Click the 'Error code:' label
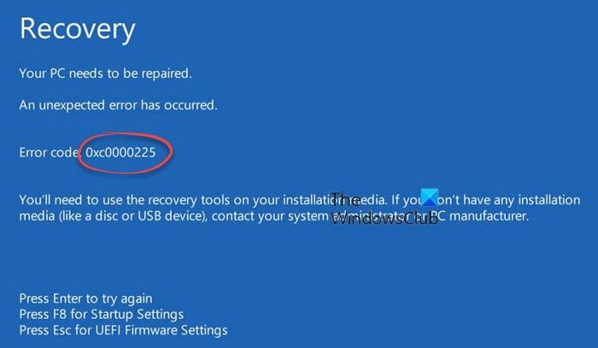The height and width of the screenshot is (348, 598). point(50,152)
